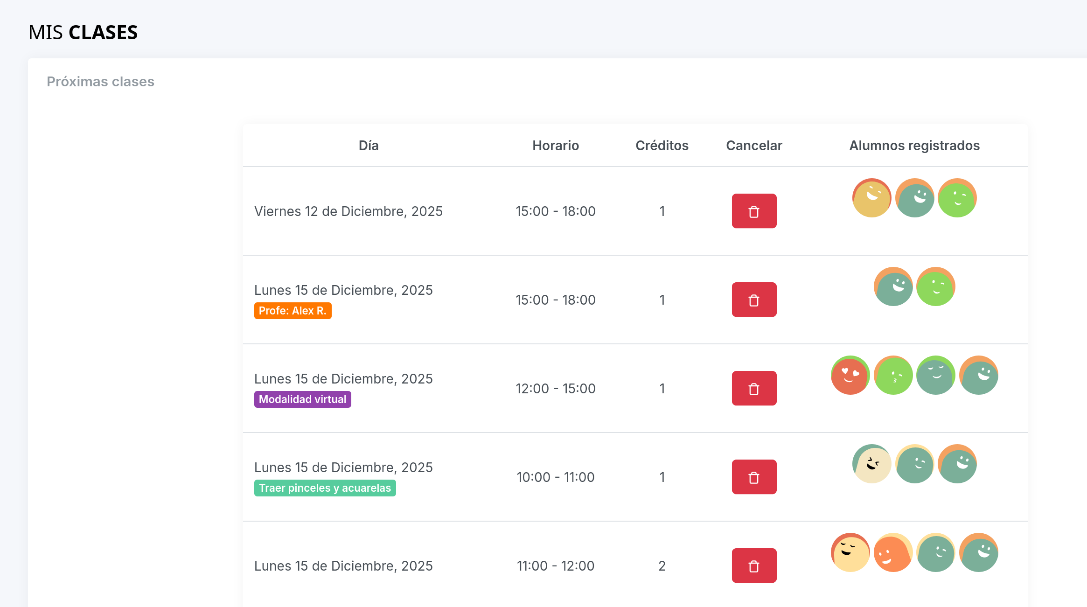The image size is (1087, 607).
Task: Click orange smiling avatar in last row
Action: click(x=893, y=552)
